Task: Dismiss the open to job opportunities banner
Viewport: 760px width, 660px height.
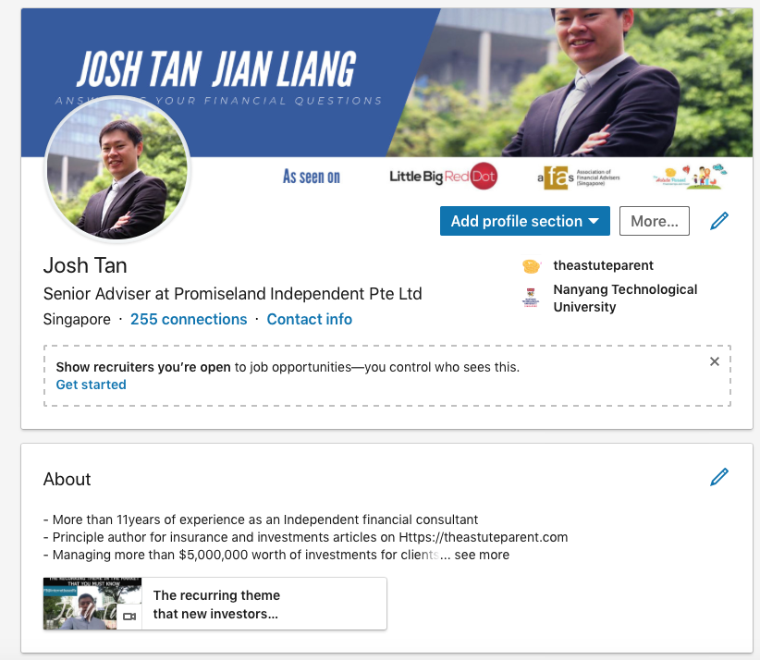Action: (x=715, y=361)
